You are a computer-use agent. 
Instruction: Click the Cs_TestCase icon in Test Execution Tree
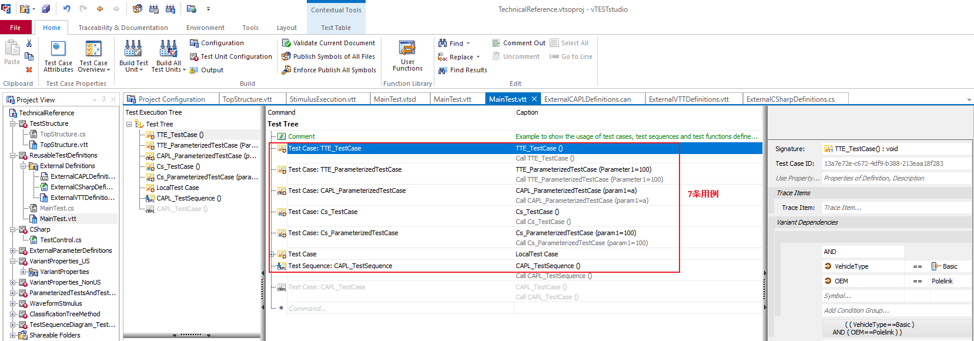[x=150, y=166]
